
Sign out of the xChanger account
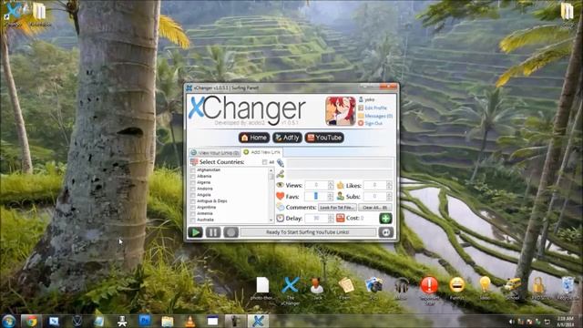373,123
